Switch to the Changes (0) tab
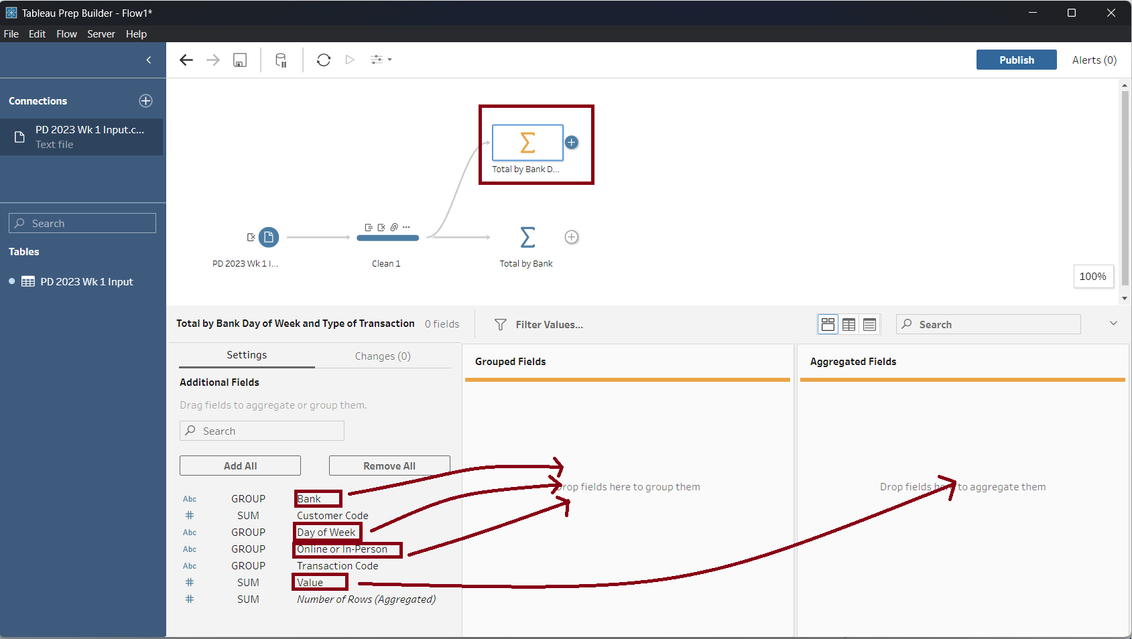This screenshot has width=1132, height=639. pyautogui.click(x=383, y=356)
